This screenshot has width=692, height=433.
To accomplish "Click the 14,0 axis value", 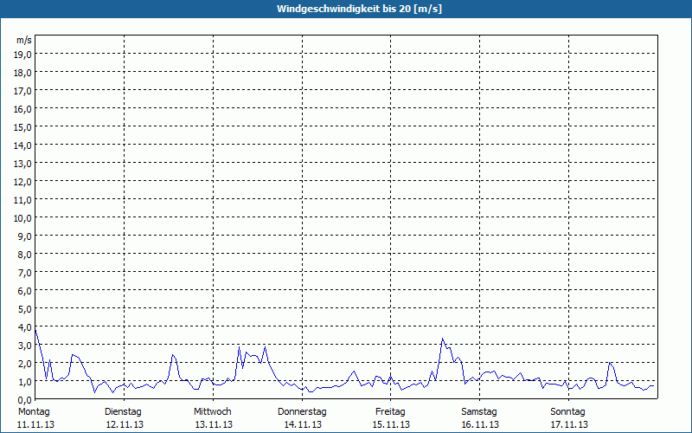I will tap(22, 145).
